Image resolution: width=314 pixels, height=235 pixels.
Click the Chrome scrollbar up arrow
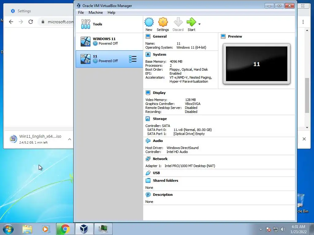(x=307, y=30)
